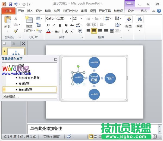Toggle center text alignment
This screenshot has width=163, height=141.
pos(94,31)
